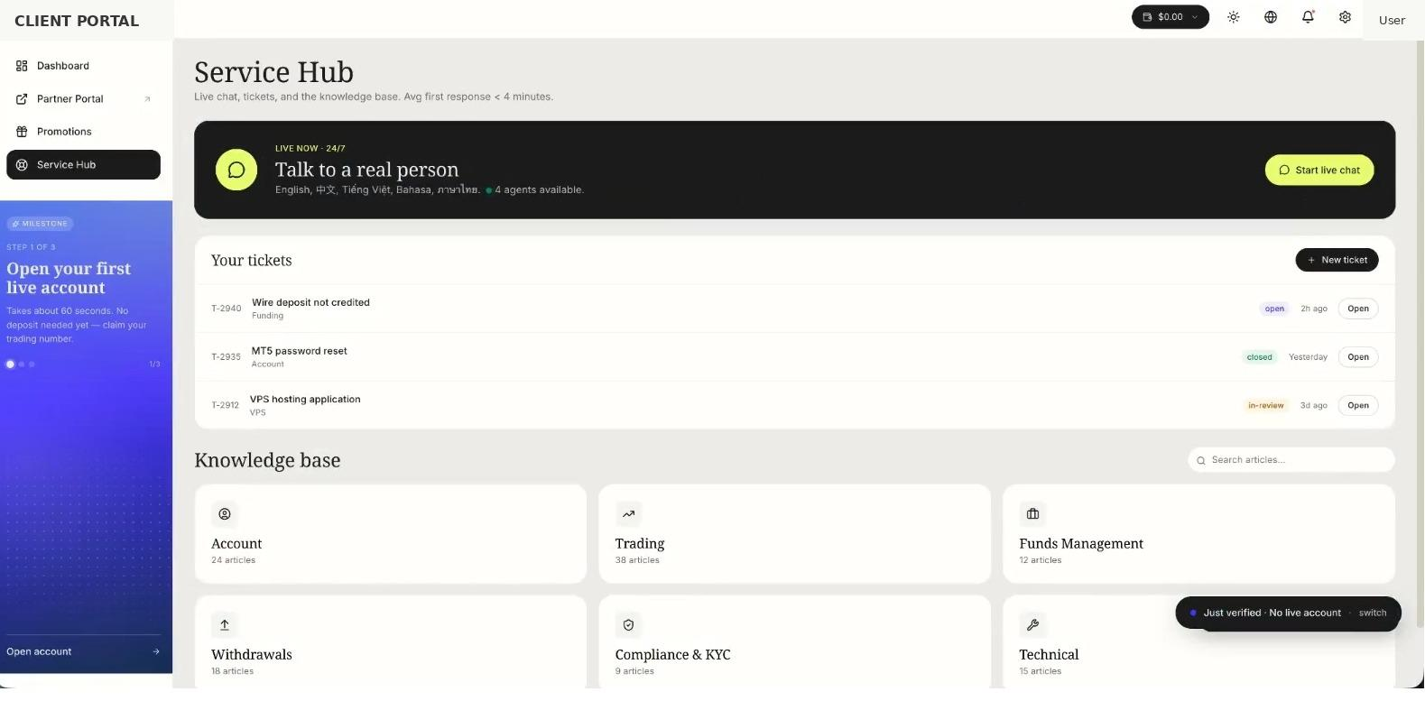
Task: Open the VPS hosting application ticket
Action: click(x=1358, y=406)
